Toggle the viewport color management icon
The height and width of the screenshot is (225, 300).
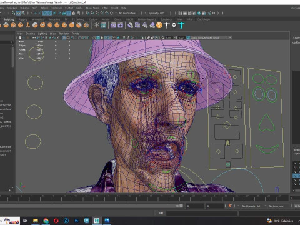[x=188, y=37]
